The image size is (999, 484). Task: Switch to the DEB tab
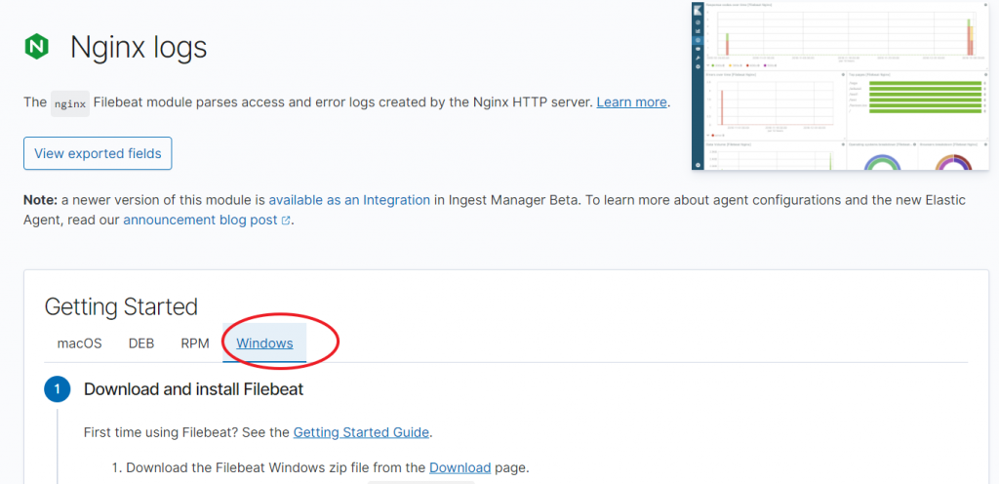pos(141,343)
